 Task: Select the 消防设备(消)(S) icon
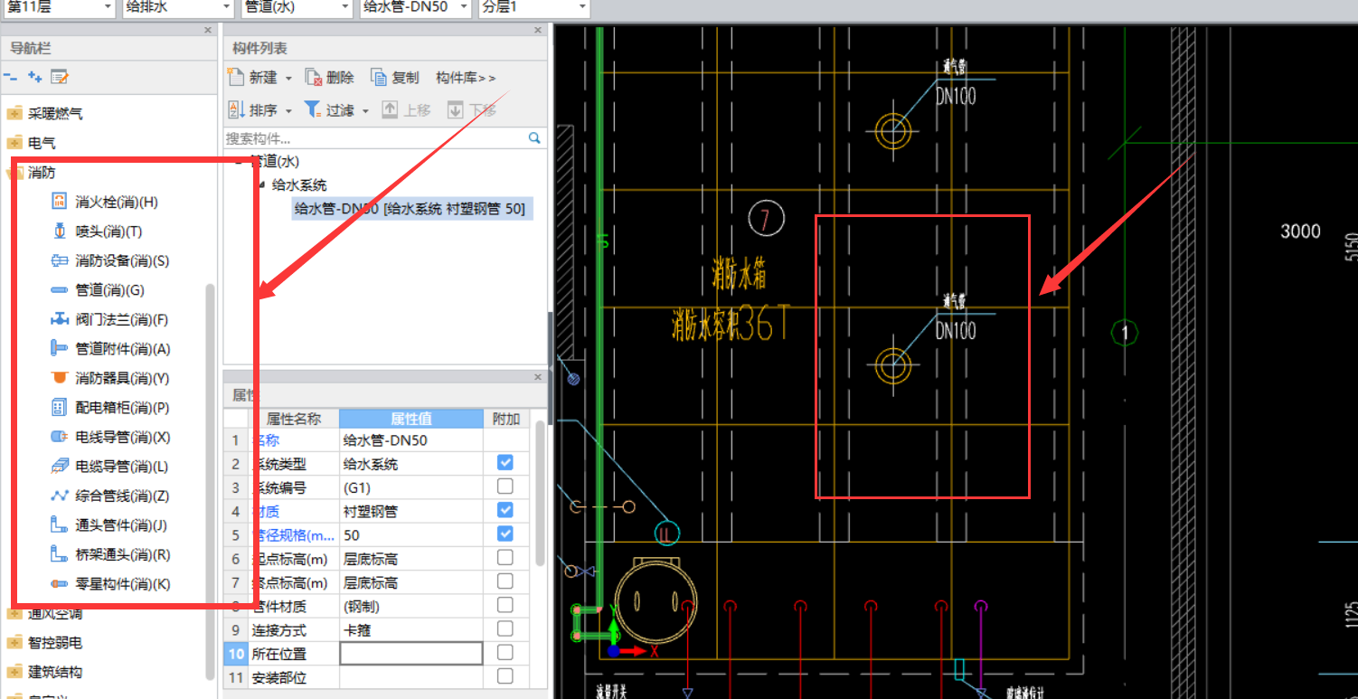[60, 260]
